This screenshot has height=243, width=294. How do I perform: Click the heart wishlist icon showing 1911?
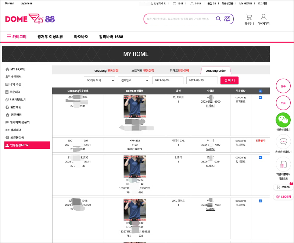pyautogui.click(x=175, y=3)
